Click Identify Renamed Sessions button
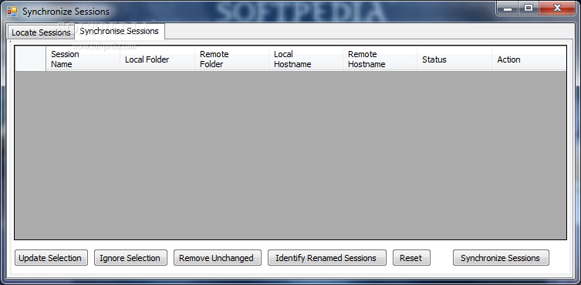The height and width of the screenshot is (285, 581). [x=327, y=258]
